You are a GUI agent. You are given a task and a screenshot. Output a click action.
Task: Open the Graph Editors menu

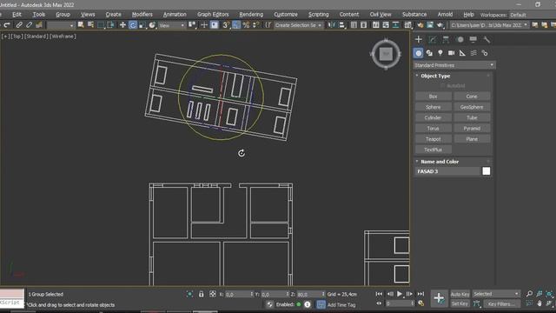coord(213,15)
